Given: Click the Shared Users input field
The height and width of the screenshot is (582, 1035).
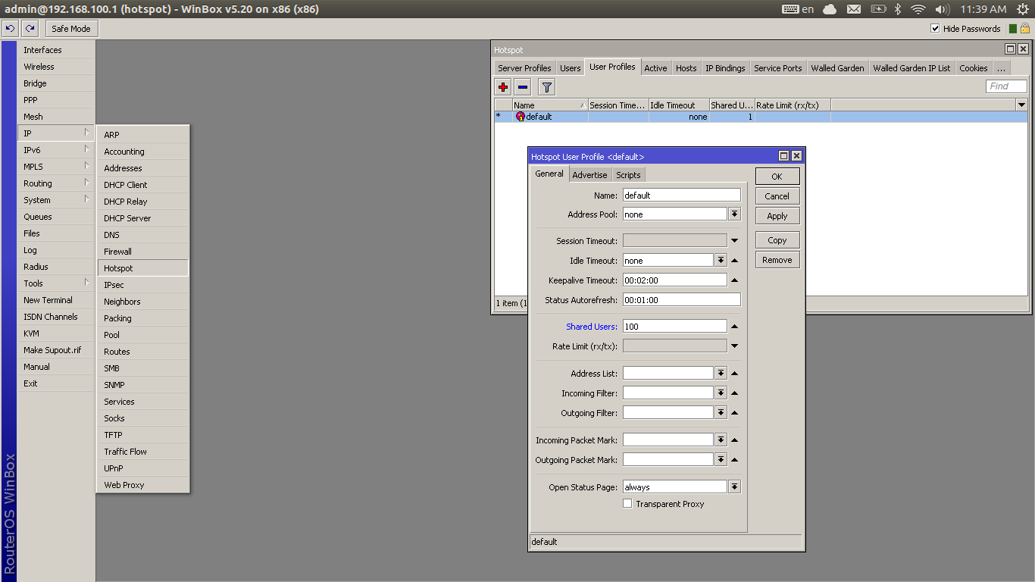Looking at the screenshot, I should tap(674, 327).
